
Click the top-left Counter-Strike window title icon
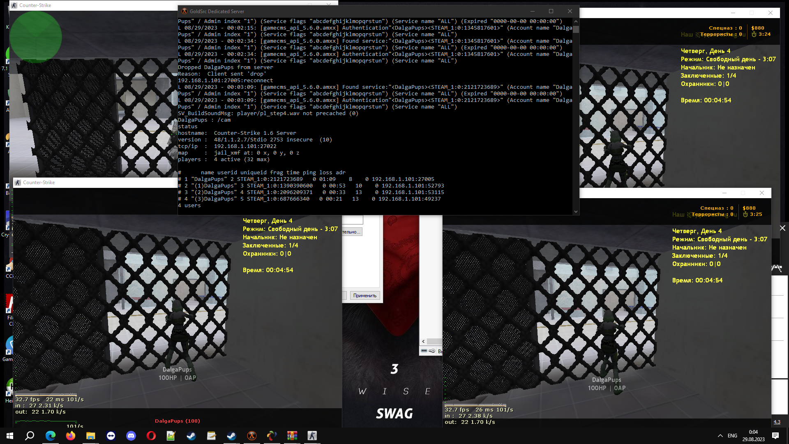(14, 5)
